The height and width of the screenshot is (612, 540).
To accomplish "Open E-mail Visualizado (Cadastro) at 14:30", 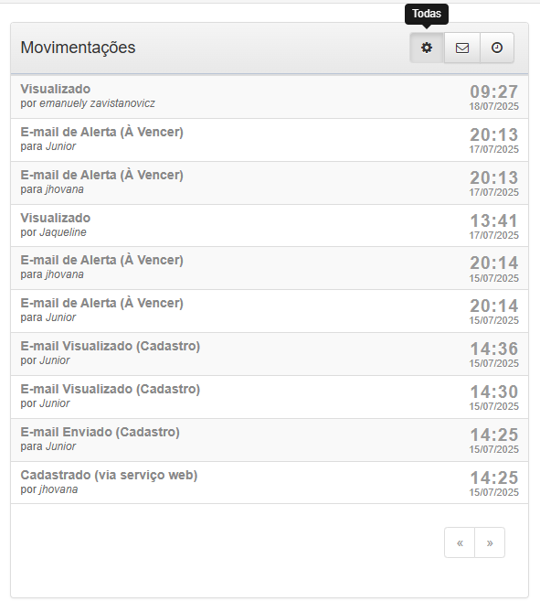I will (270, 397).
